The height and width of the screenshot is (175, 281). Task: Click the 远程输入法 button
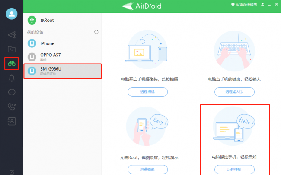pyautogui.click(x=234, y=92)
